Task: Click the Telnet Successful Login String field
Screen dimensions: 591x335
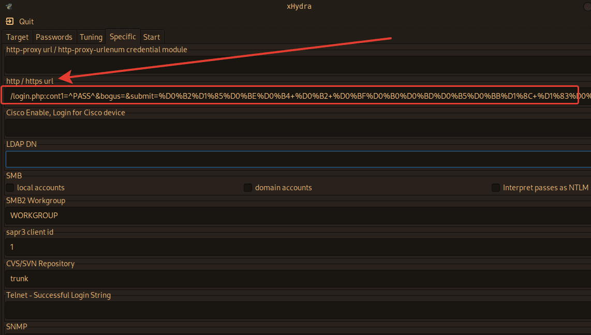Action: [295, 310]
